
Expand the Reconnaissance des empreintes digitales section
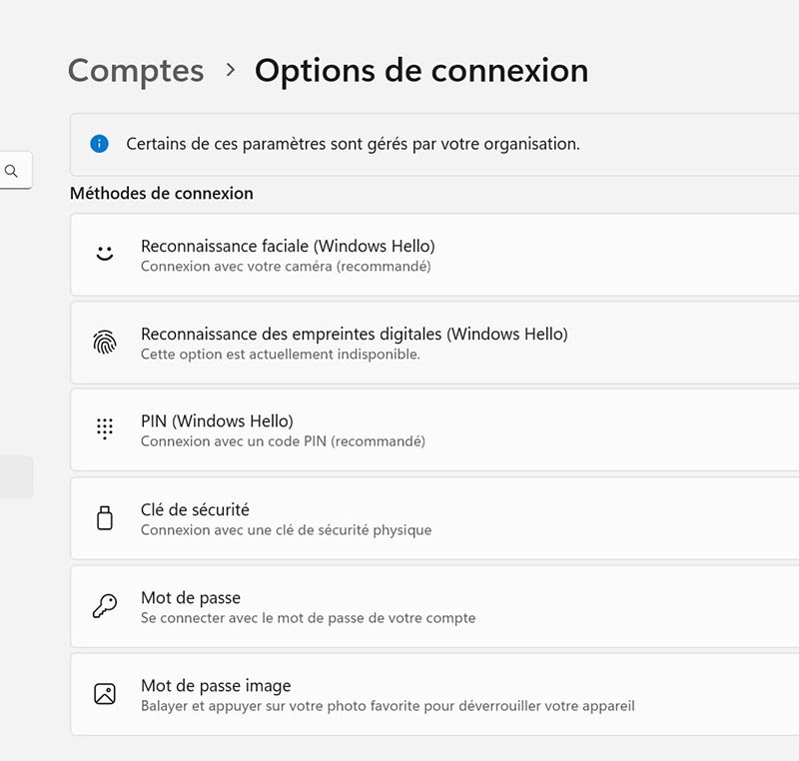coord(429,342)
